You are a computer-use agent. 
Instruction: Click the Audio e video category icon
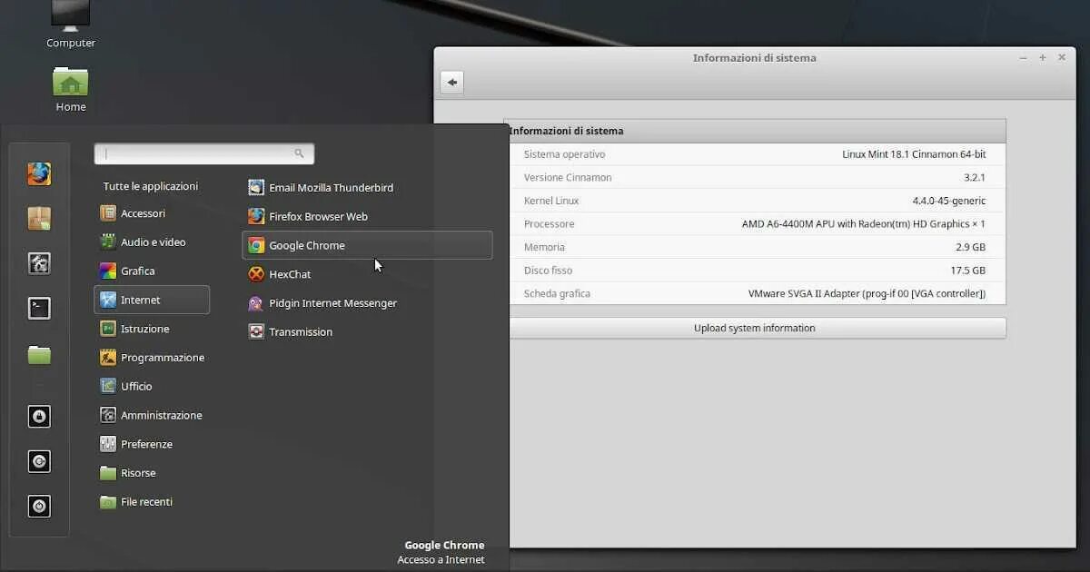coord(108,242)
